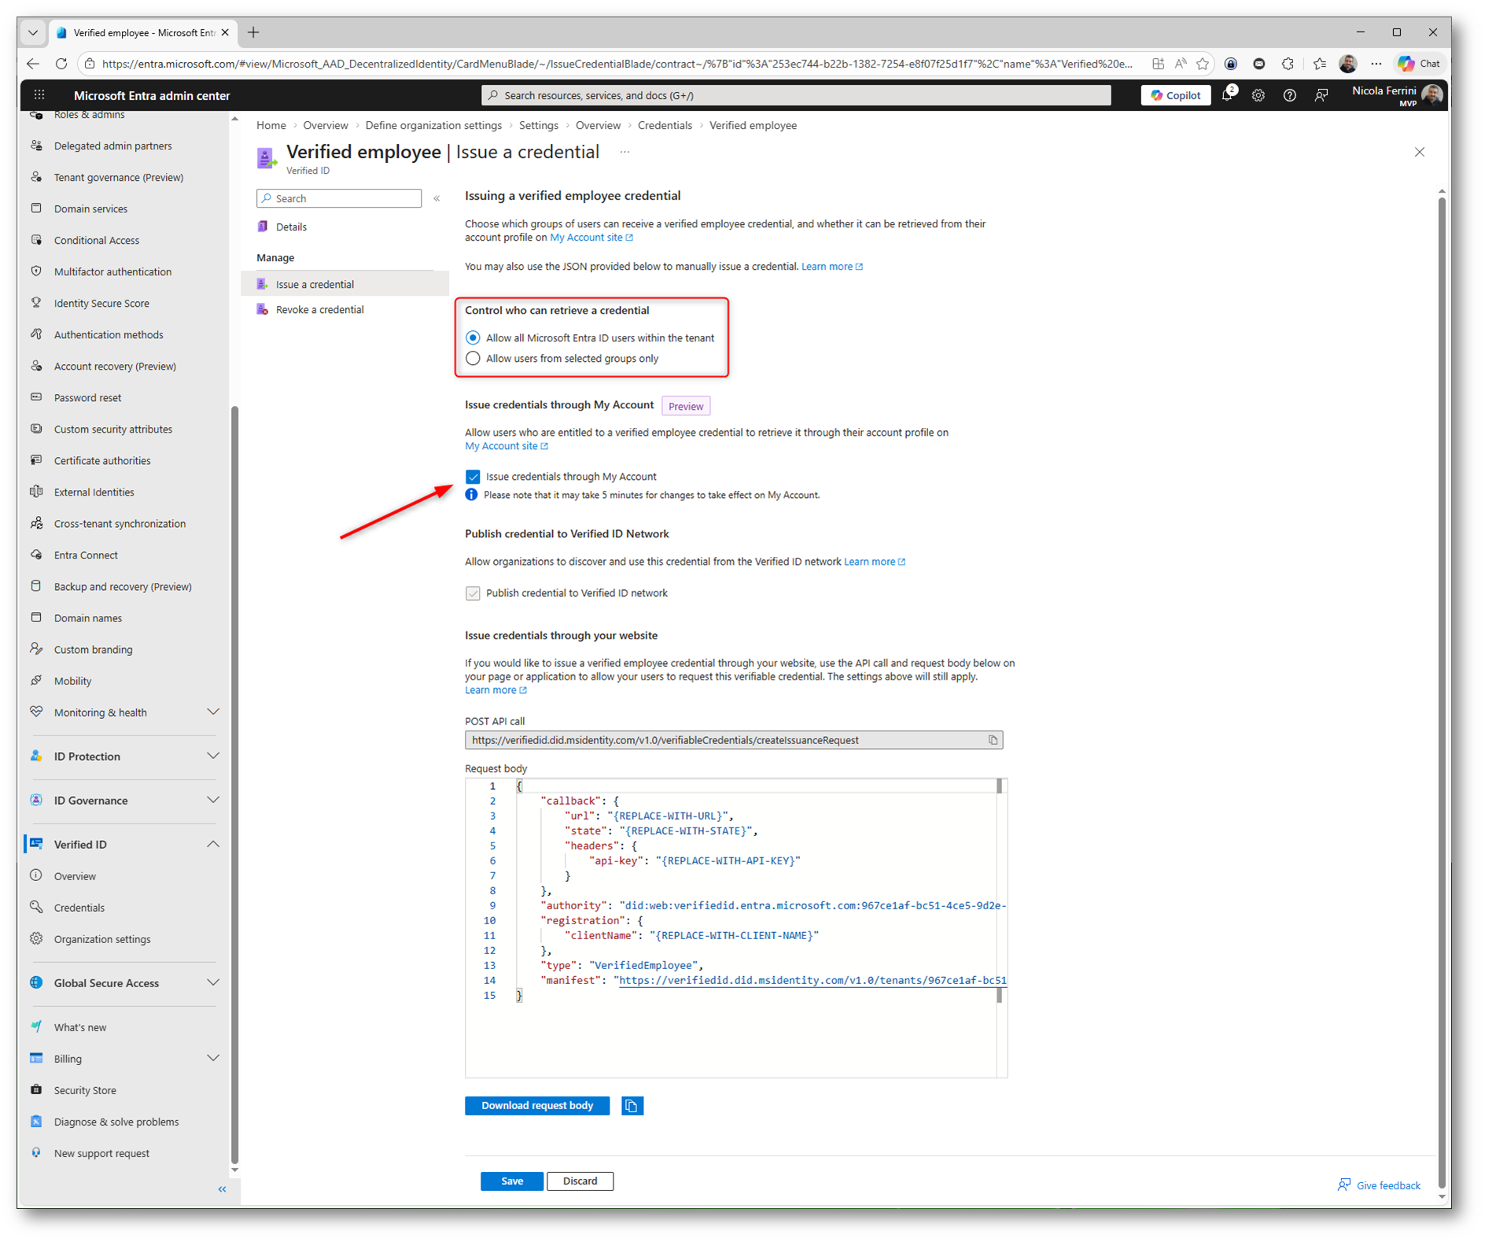Click the Entra Connect sidebar icon
The image size is (1485, 1242).
(x=36, y=555)
